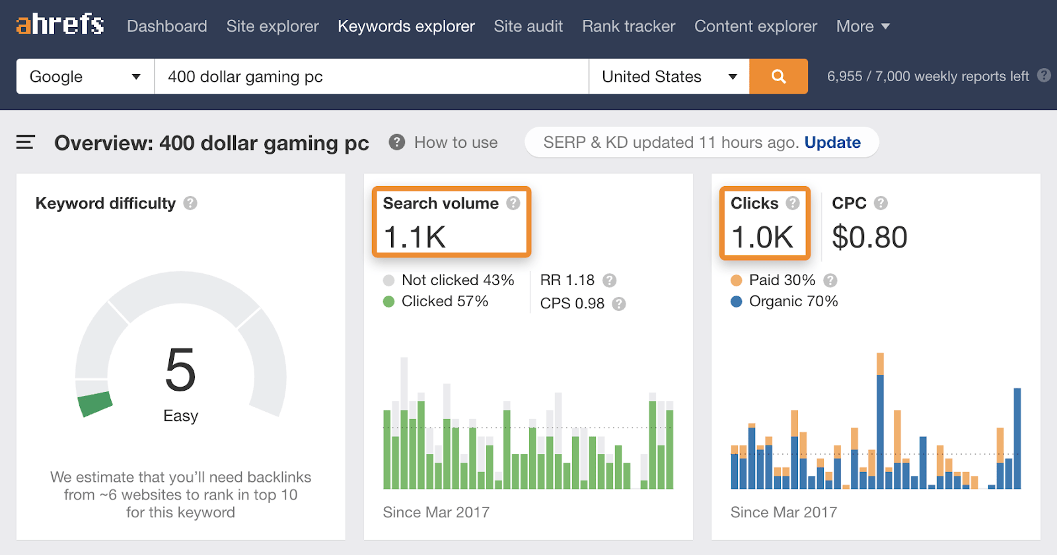Expand the More menu

click(x=863, y=26)
